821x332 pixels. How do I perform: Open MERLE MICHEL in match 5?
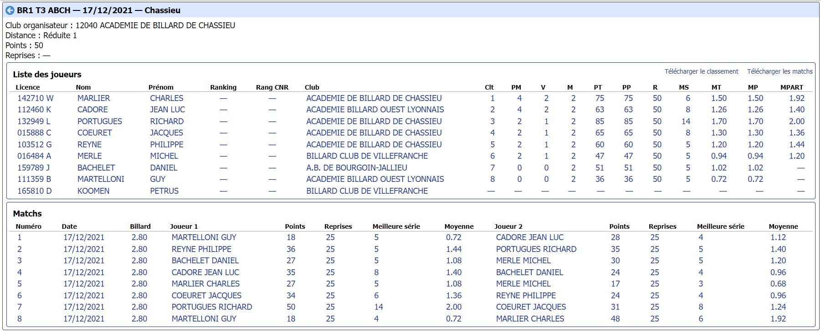[523, 284]
